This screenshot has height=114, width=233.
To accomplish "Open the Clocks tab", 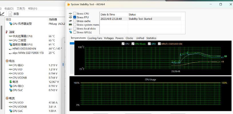I will 129,38.
